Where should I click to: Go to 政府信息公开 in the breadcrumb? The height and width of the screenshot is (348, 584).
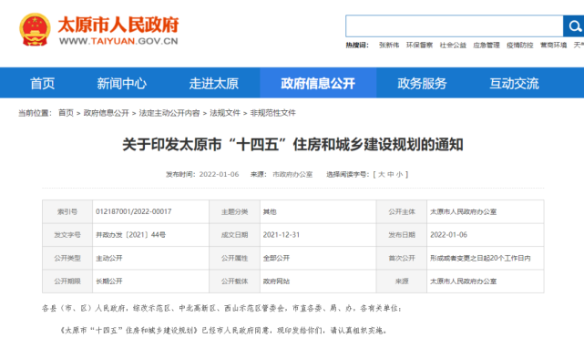point(107,113)
